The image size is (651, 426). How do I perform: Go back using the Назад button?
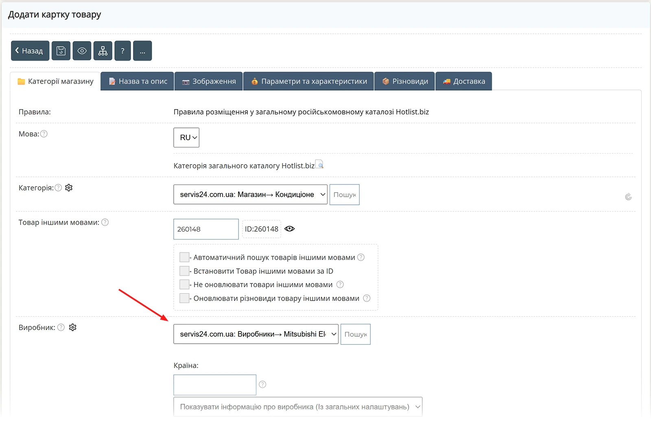coord(30,51)
